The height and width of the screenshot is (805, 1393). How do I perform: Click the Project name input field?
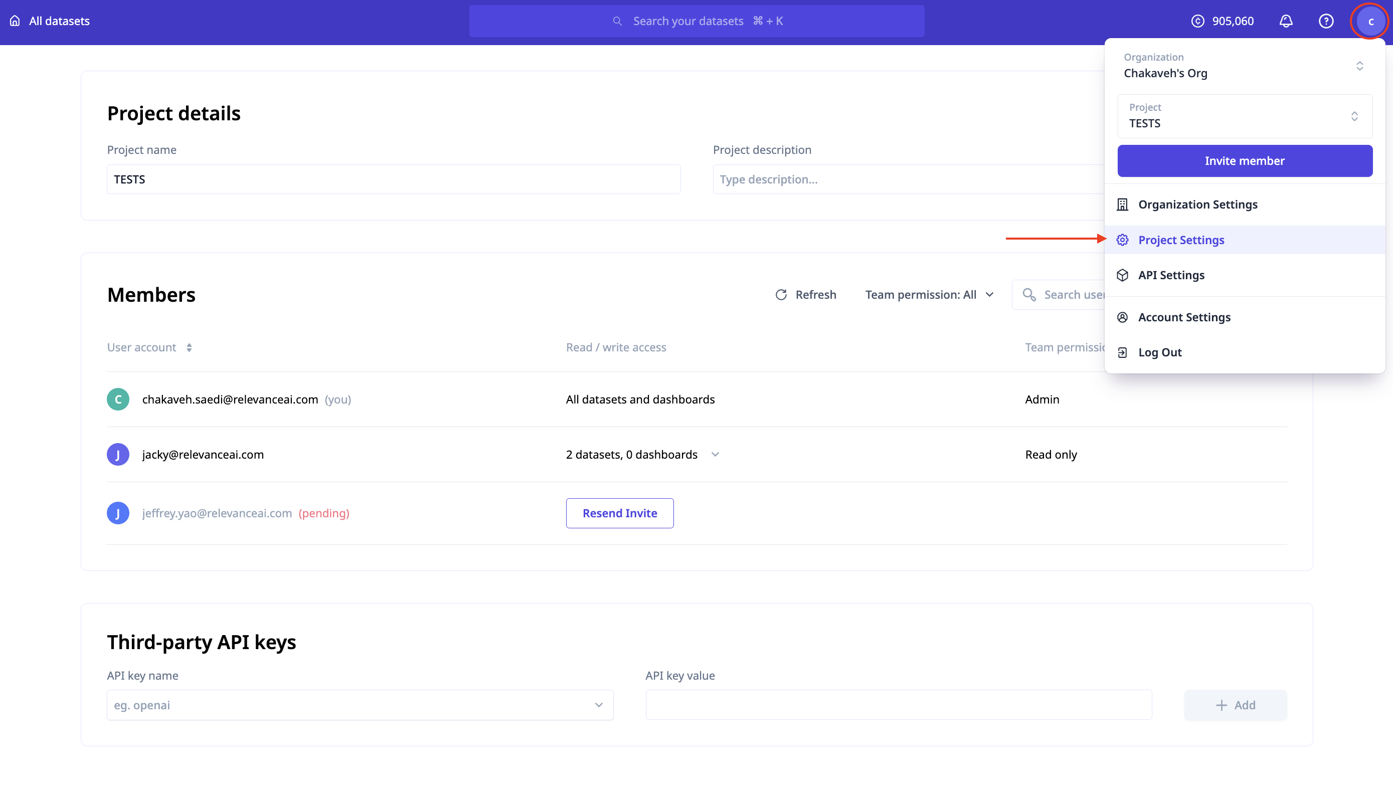tap(393, 179)
